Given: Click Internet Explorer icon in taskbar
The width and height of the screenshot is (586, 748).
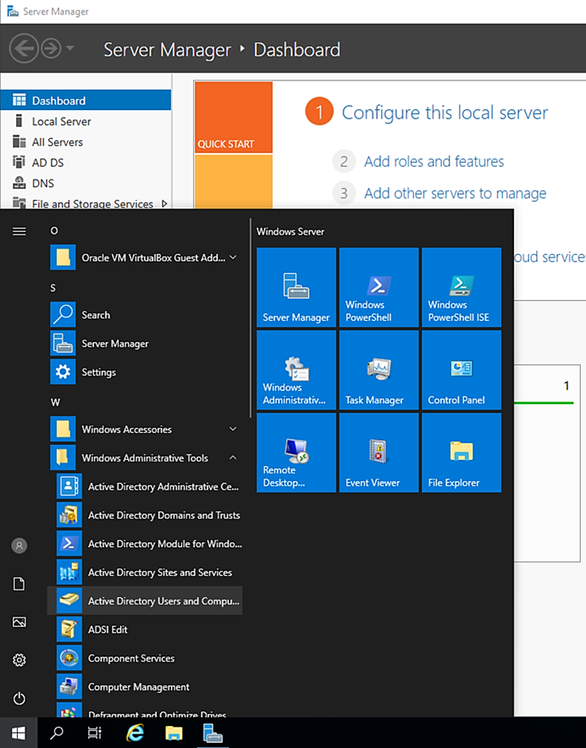Looking at the screenshot, I should point(135,733).
